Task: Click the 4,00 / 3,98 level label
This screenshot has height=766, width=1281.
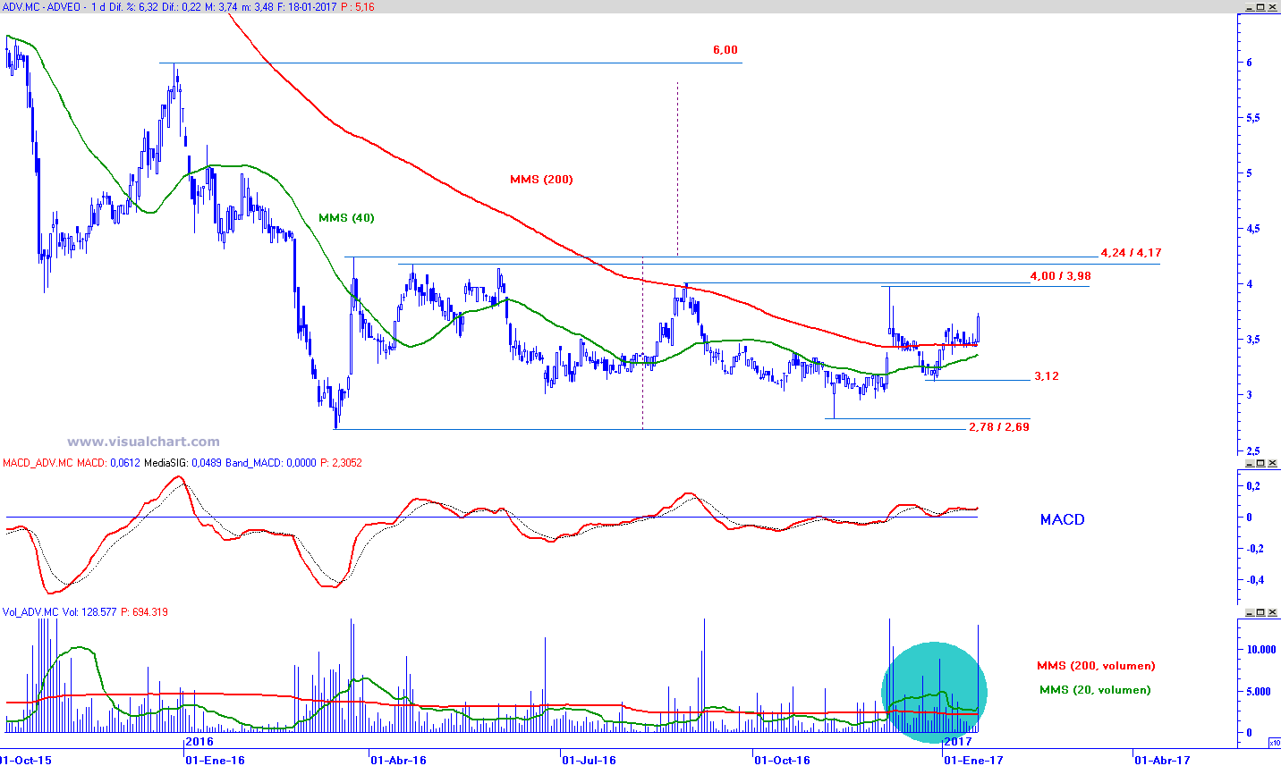Action: tap(1060, 276)
